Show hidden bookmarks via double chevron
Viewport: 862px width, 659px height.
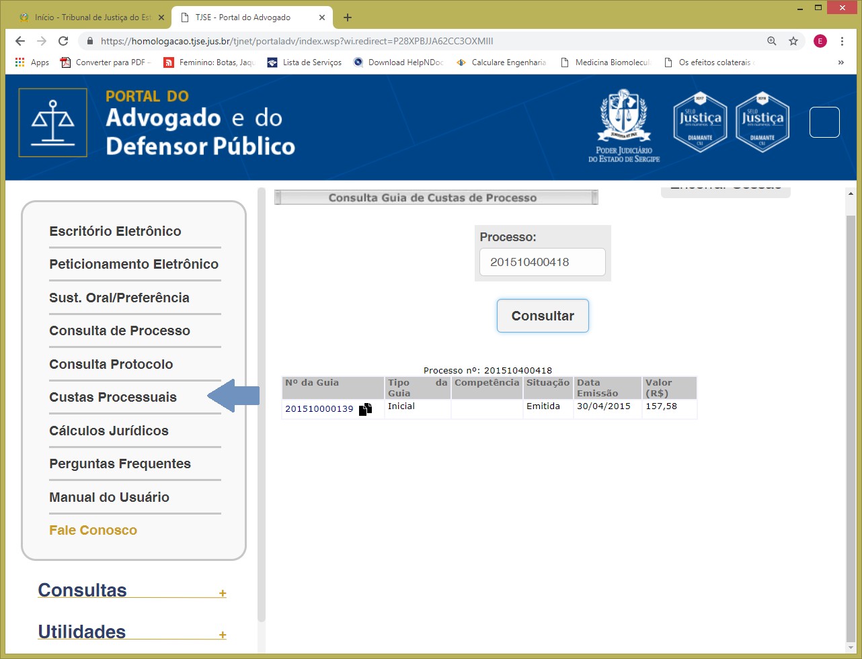[x=840, y=62]
